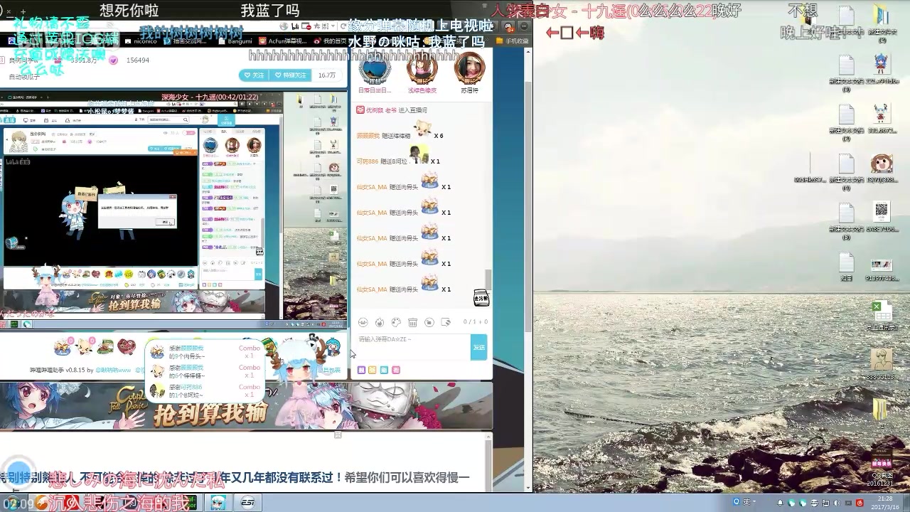Click the 特别关注 special follow button
Image resolution: width=910 pixels, height=512 pixels.
pyautogui.click(x=291, y=75)
